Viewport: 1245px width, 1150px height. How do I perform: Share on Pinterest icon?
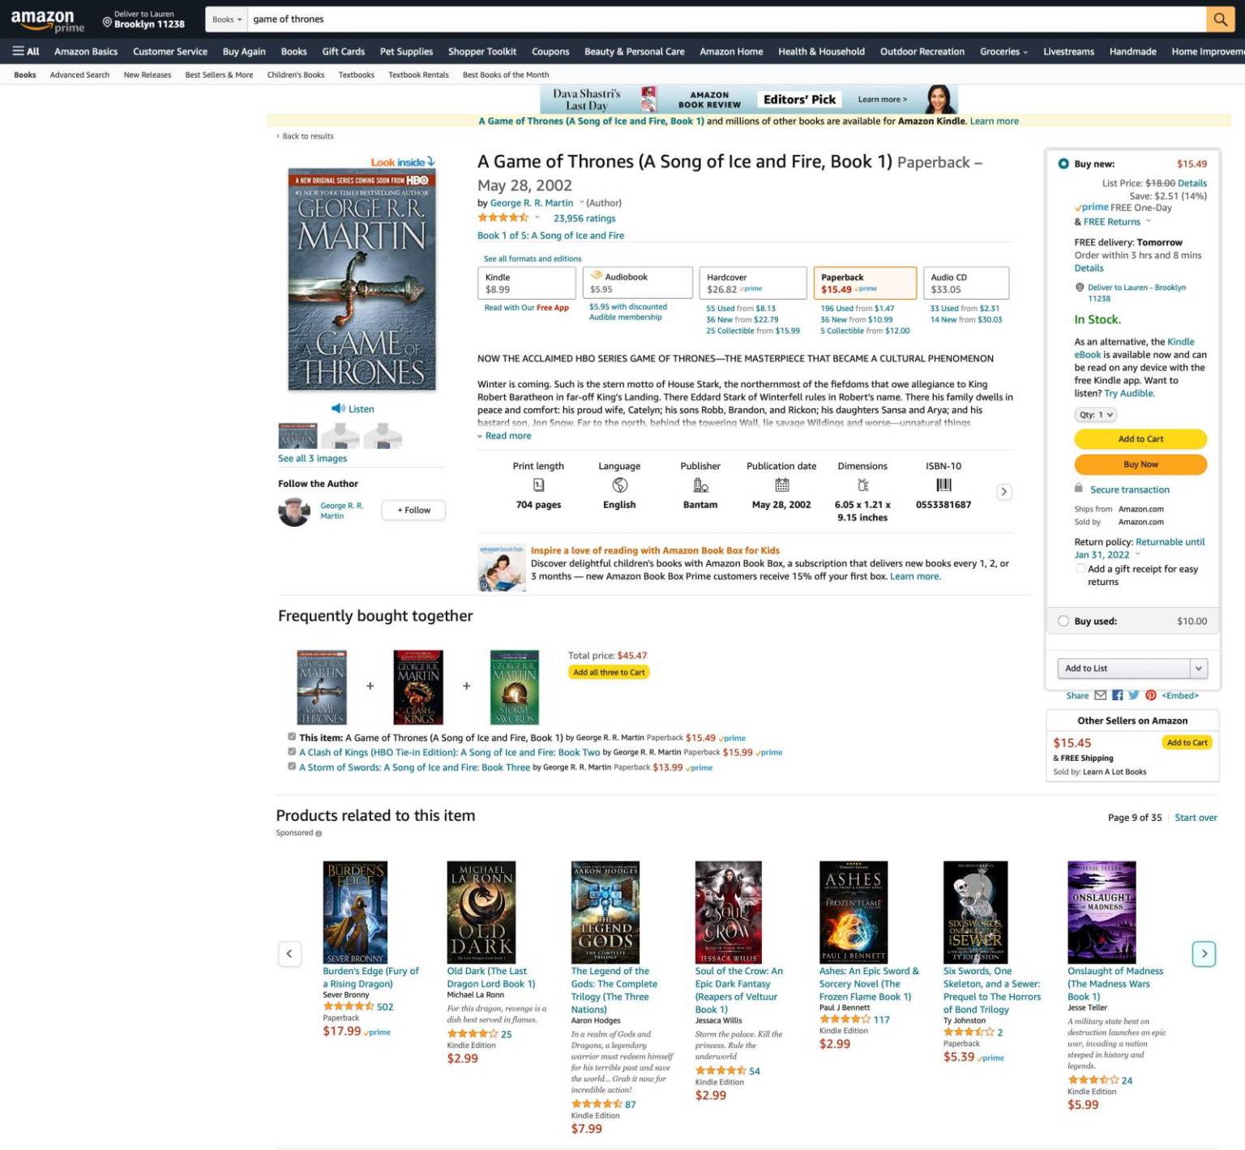pos(1150,695)
